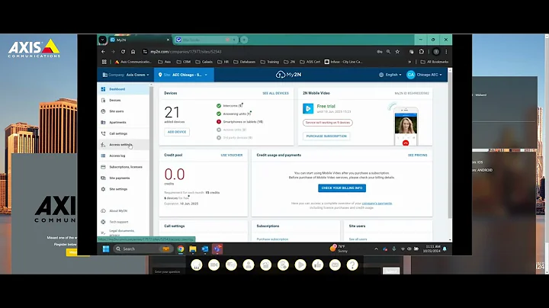Click the zoom magnifier icon in address bar
The width and height of the screenshot is (549, 308).
pyautogui.click(x=388, y=51)
